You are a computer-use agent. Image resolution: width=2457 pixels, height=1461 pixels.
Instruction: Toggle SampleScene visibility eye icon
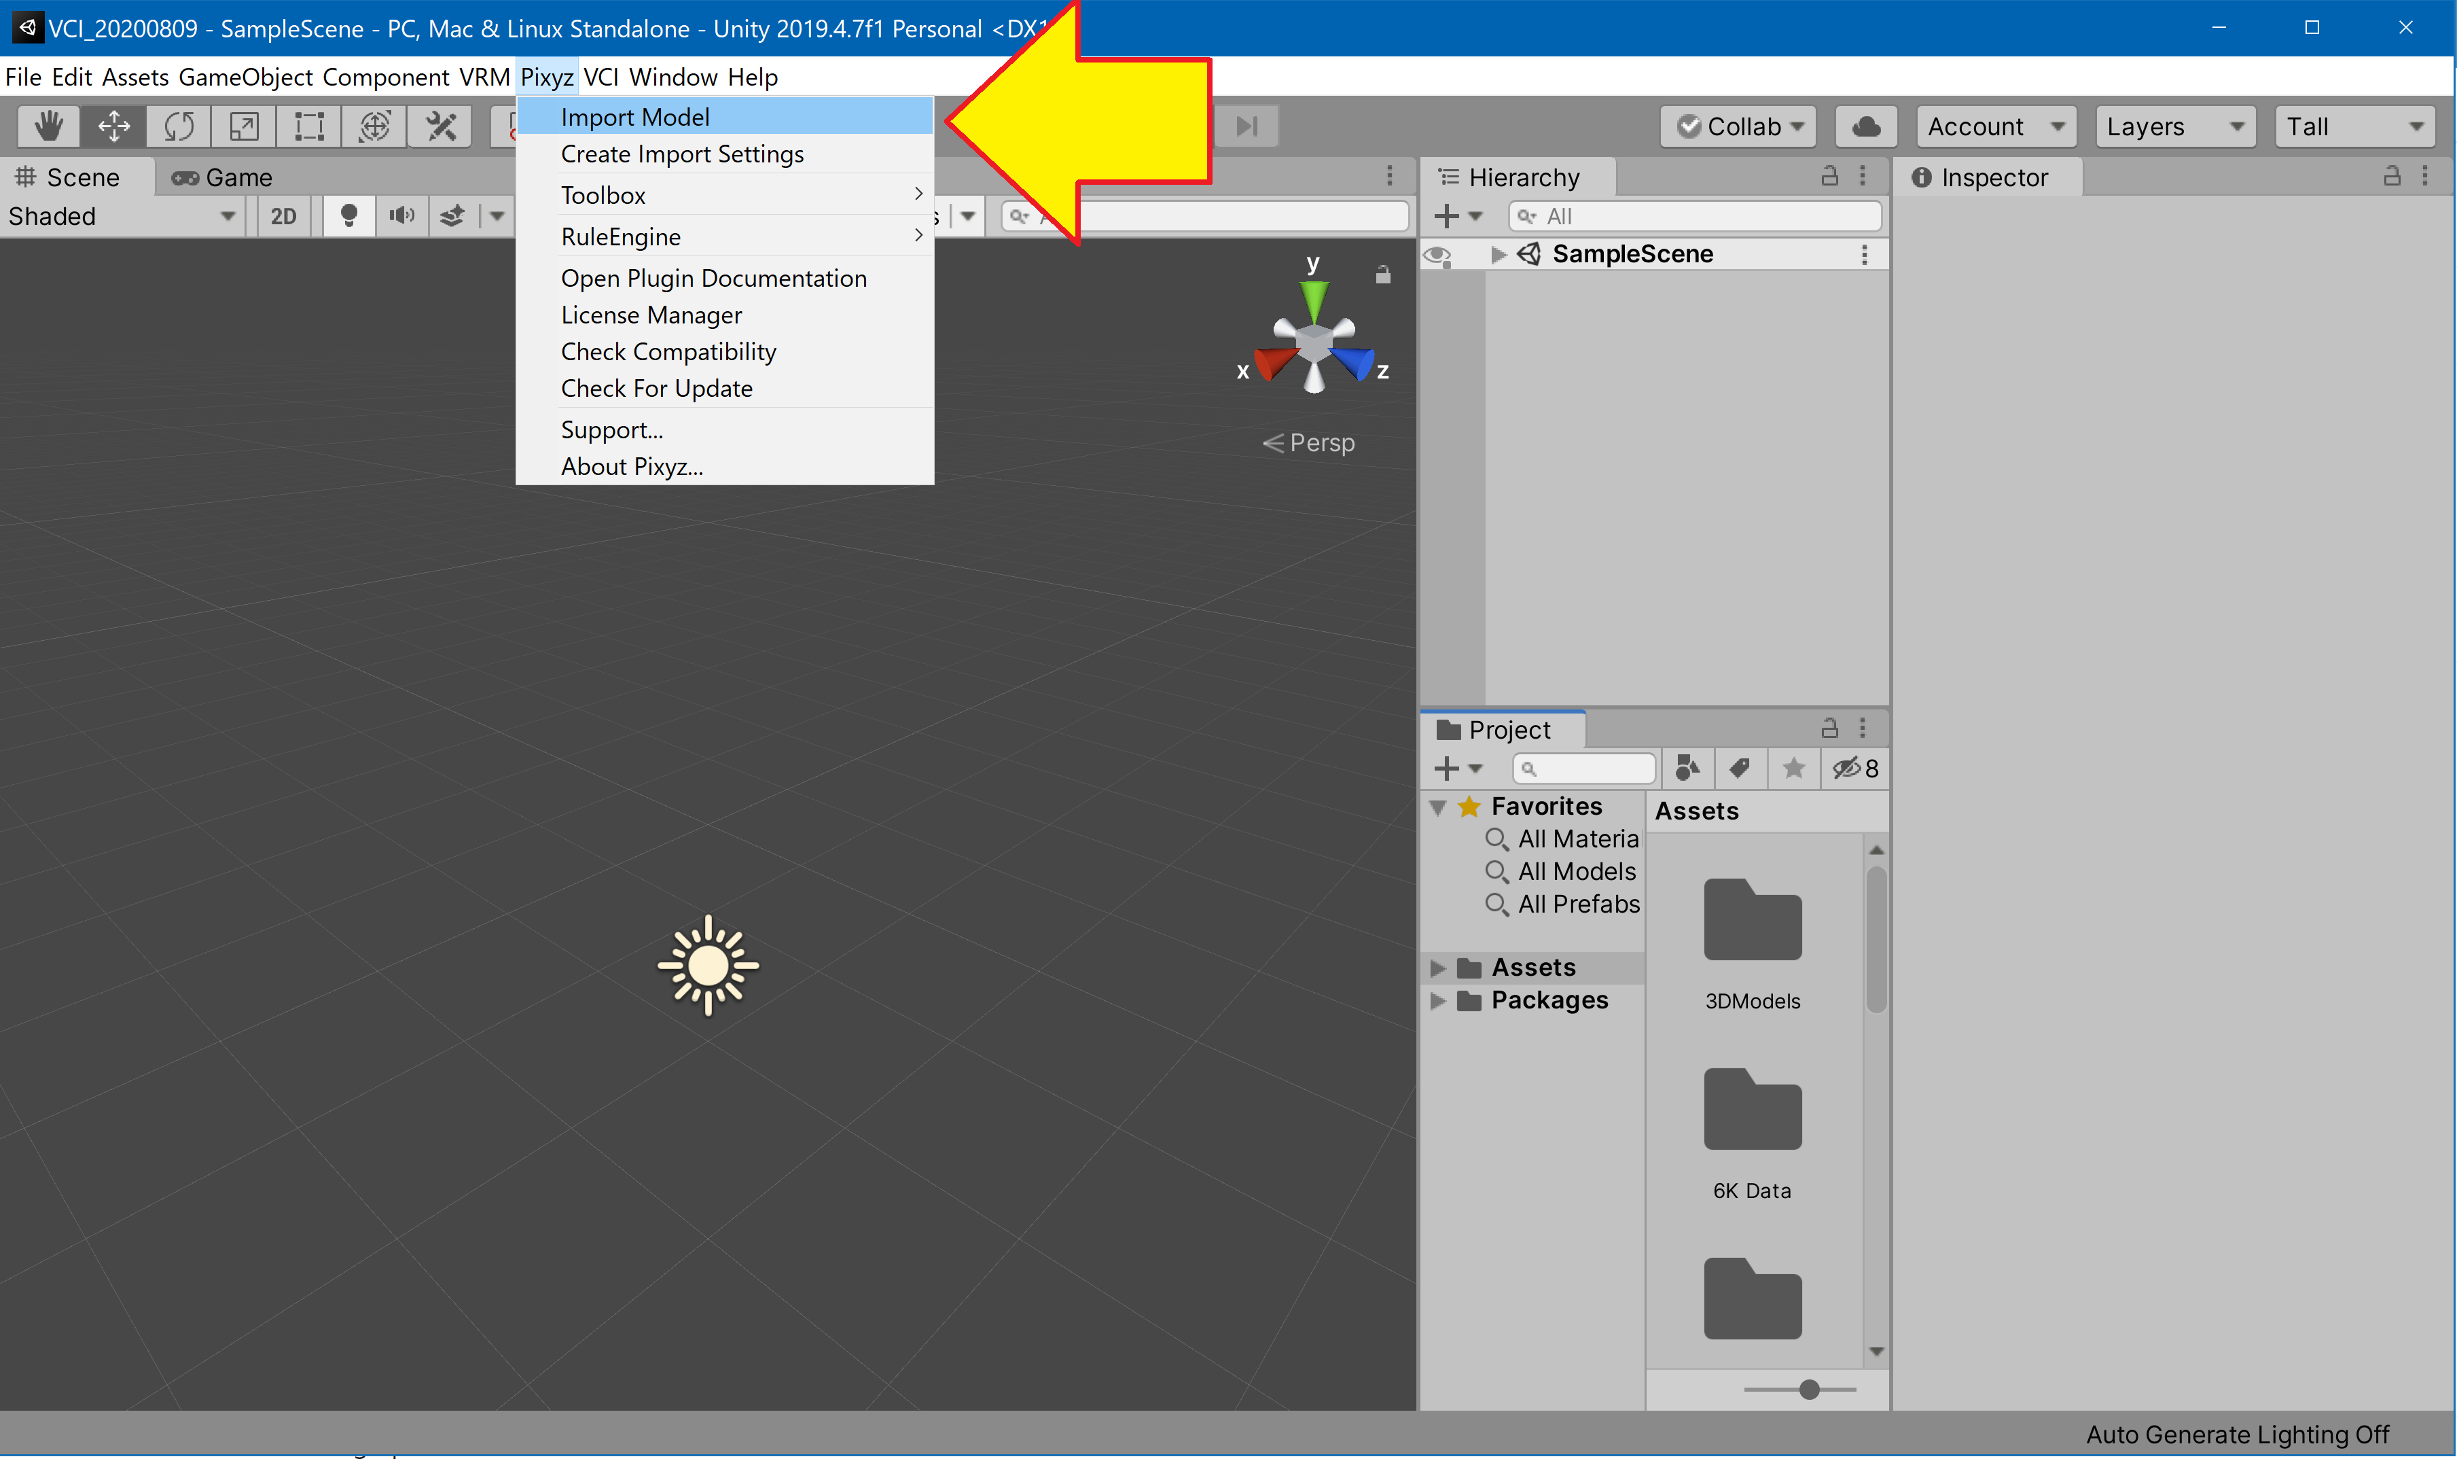[1437, 255]
